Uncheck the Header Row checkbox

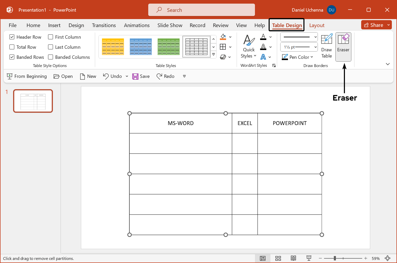pos(12,37)
